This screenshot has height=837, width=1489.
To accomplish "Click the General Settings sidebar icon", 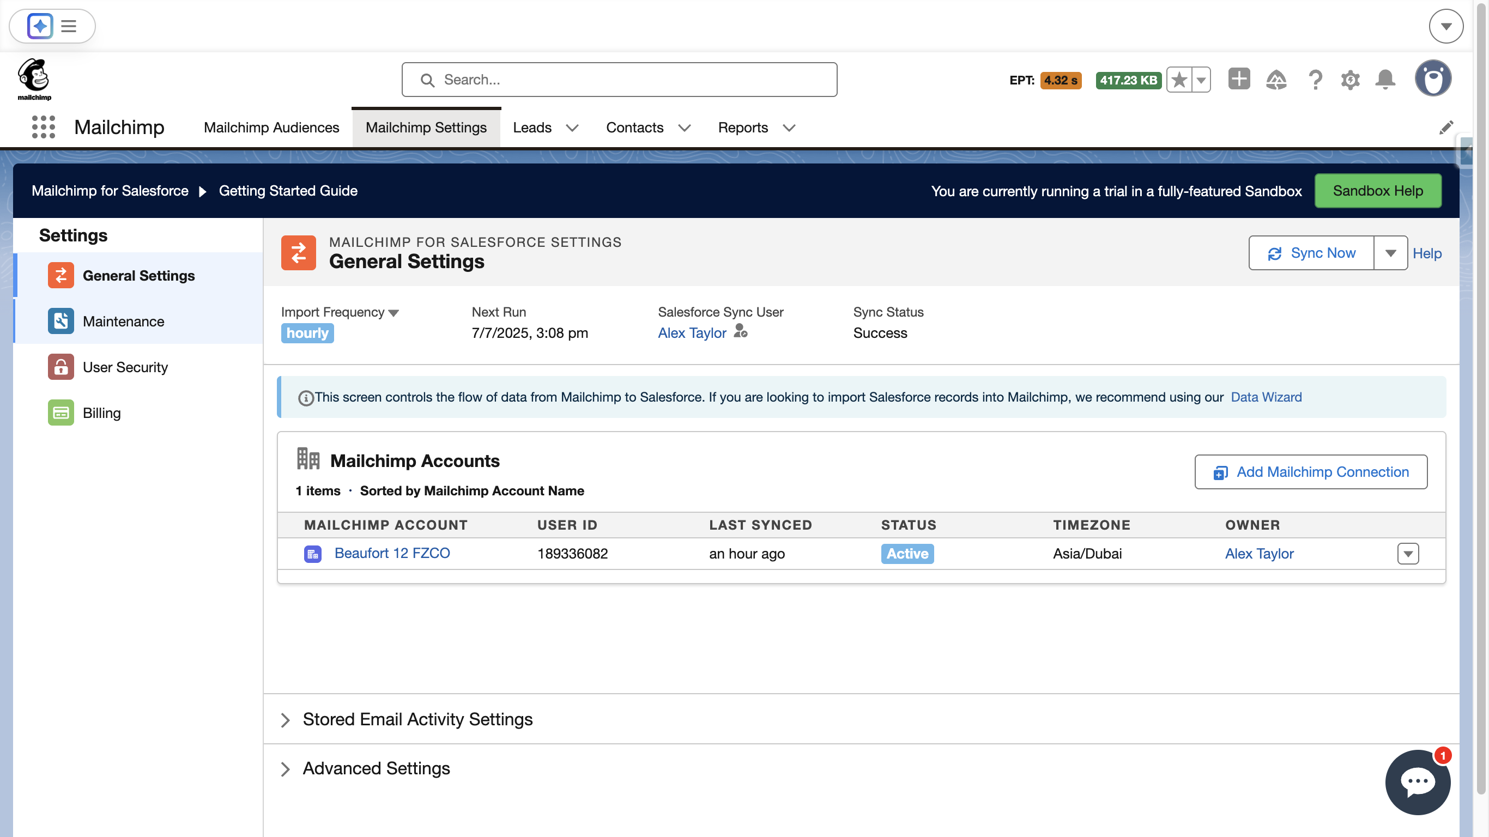I will coord(60,275).
